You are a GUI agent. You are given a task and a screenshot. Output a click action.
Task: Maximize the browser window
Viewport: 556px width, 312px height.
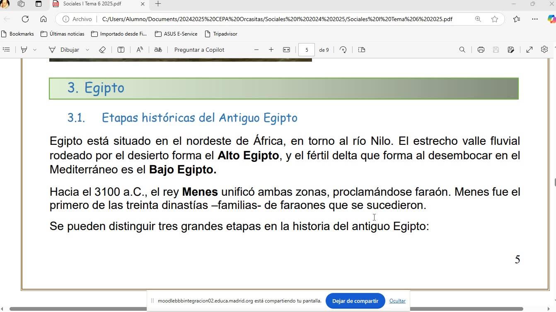coord(533,4)
